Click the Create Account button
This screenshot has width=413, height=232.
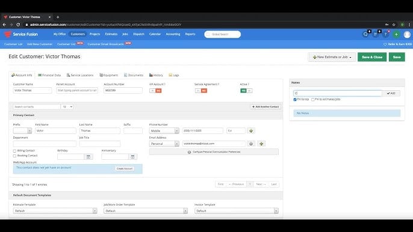tap(125, 169)
